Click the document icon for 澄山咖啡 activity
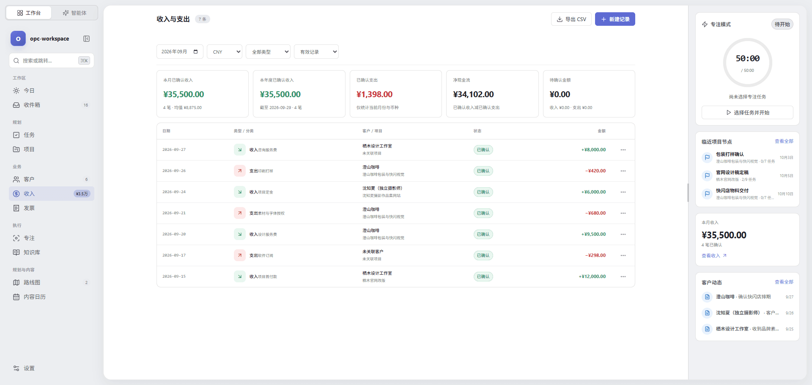 click(707, 297)
